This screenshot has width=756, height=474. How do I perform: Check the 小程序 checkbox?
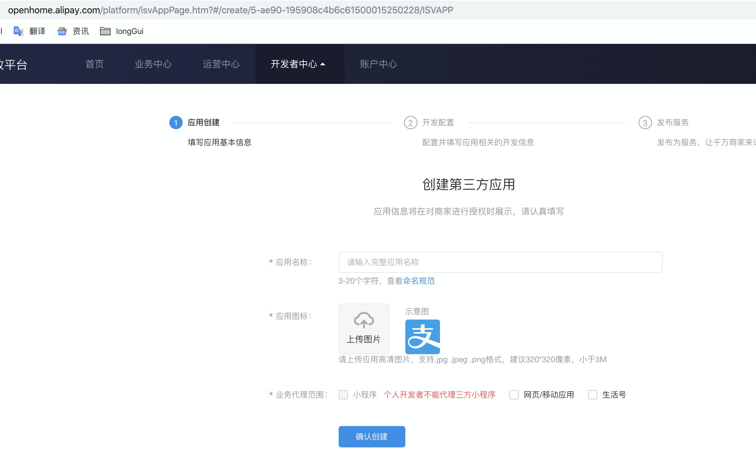pos(343,395)
